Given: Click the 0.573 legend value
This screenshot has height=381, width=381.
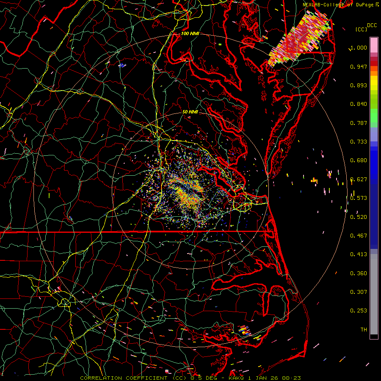Looking at the screenshot, I should [359, 198].
